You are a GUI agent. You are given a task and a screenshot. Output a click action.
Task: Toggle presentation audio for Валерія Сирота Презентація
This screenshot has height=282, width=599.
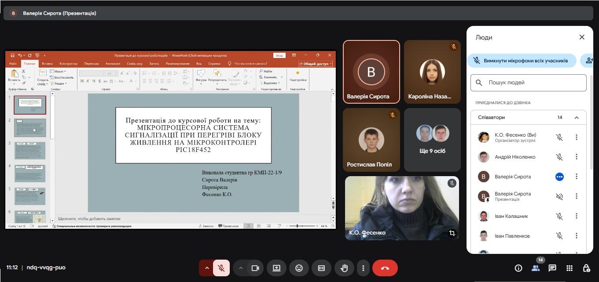coord(559,196)
